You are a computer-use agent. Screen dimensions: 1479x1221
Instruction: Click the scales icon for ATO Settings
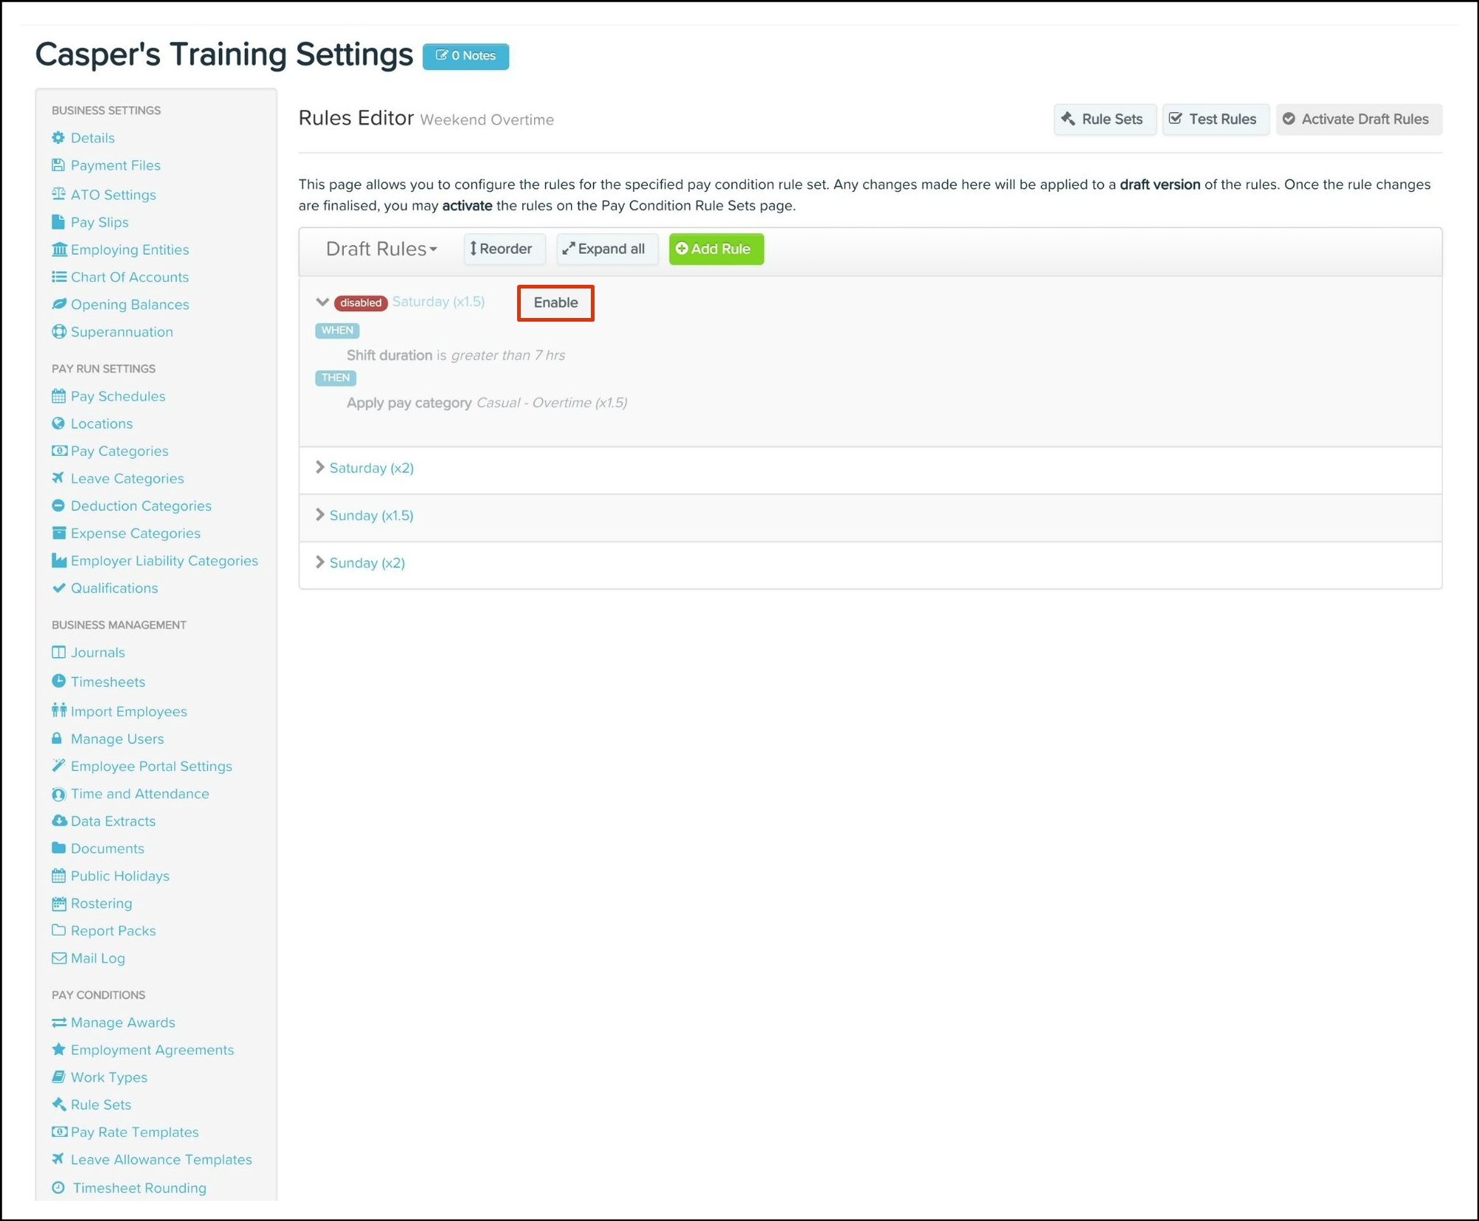[58, 194]
